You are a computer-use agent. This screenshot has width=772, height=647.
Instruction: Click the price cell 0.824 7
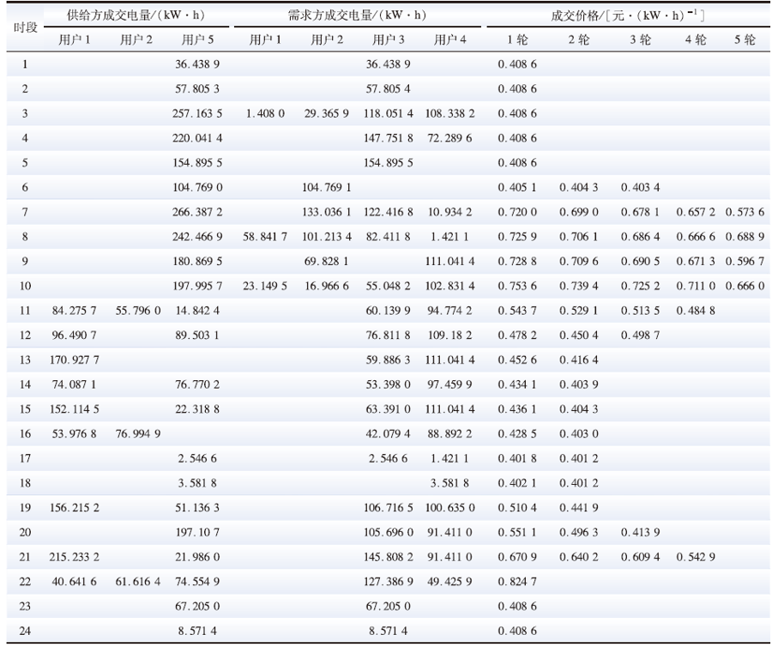point(517,581)
